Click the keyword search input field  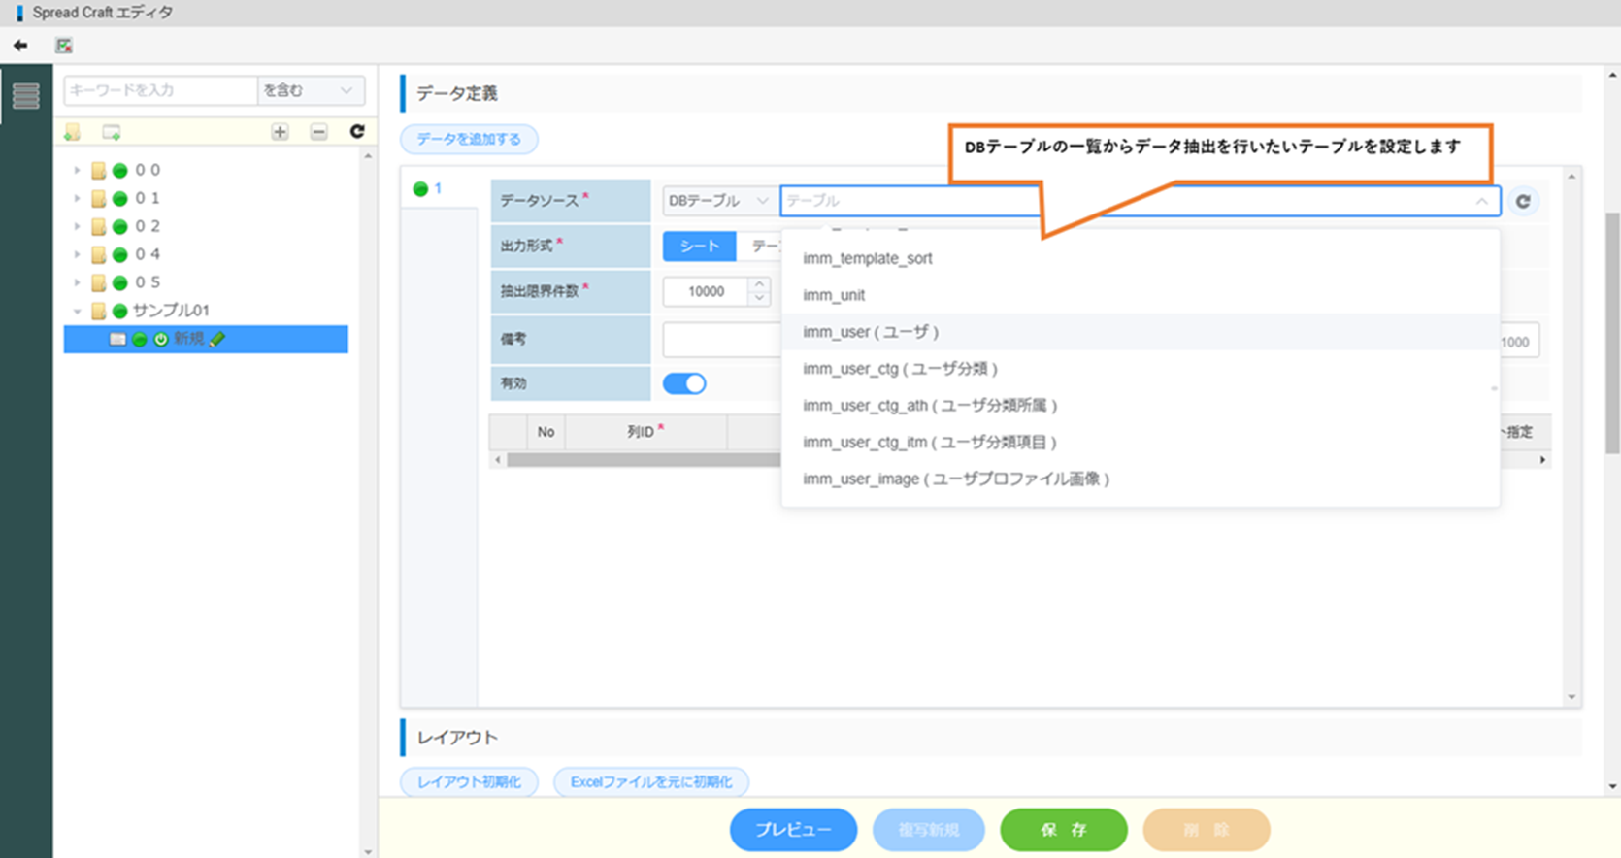(160, 90)
